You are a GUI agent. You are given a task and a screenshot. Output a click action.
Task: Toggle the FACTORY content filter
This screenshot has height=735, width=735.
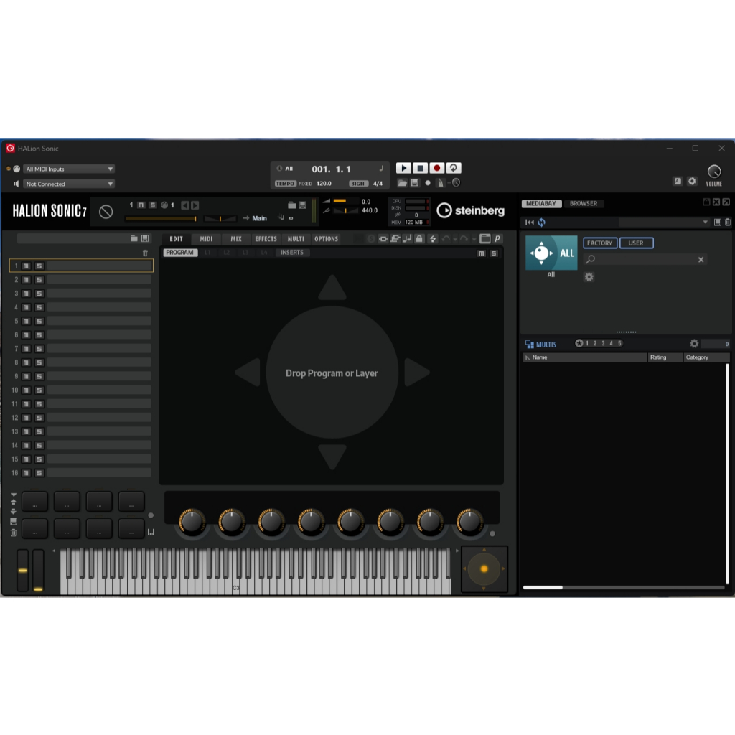point(599,243)
